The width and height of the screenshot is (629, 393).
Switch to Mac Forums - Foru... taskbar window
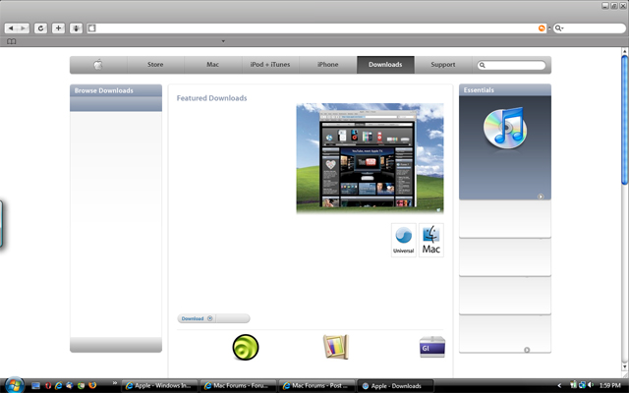238,386
